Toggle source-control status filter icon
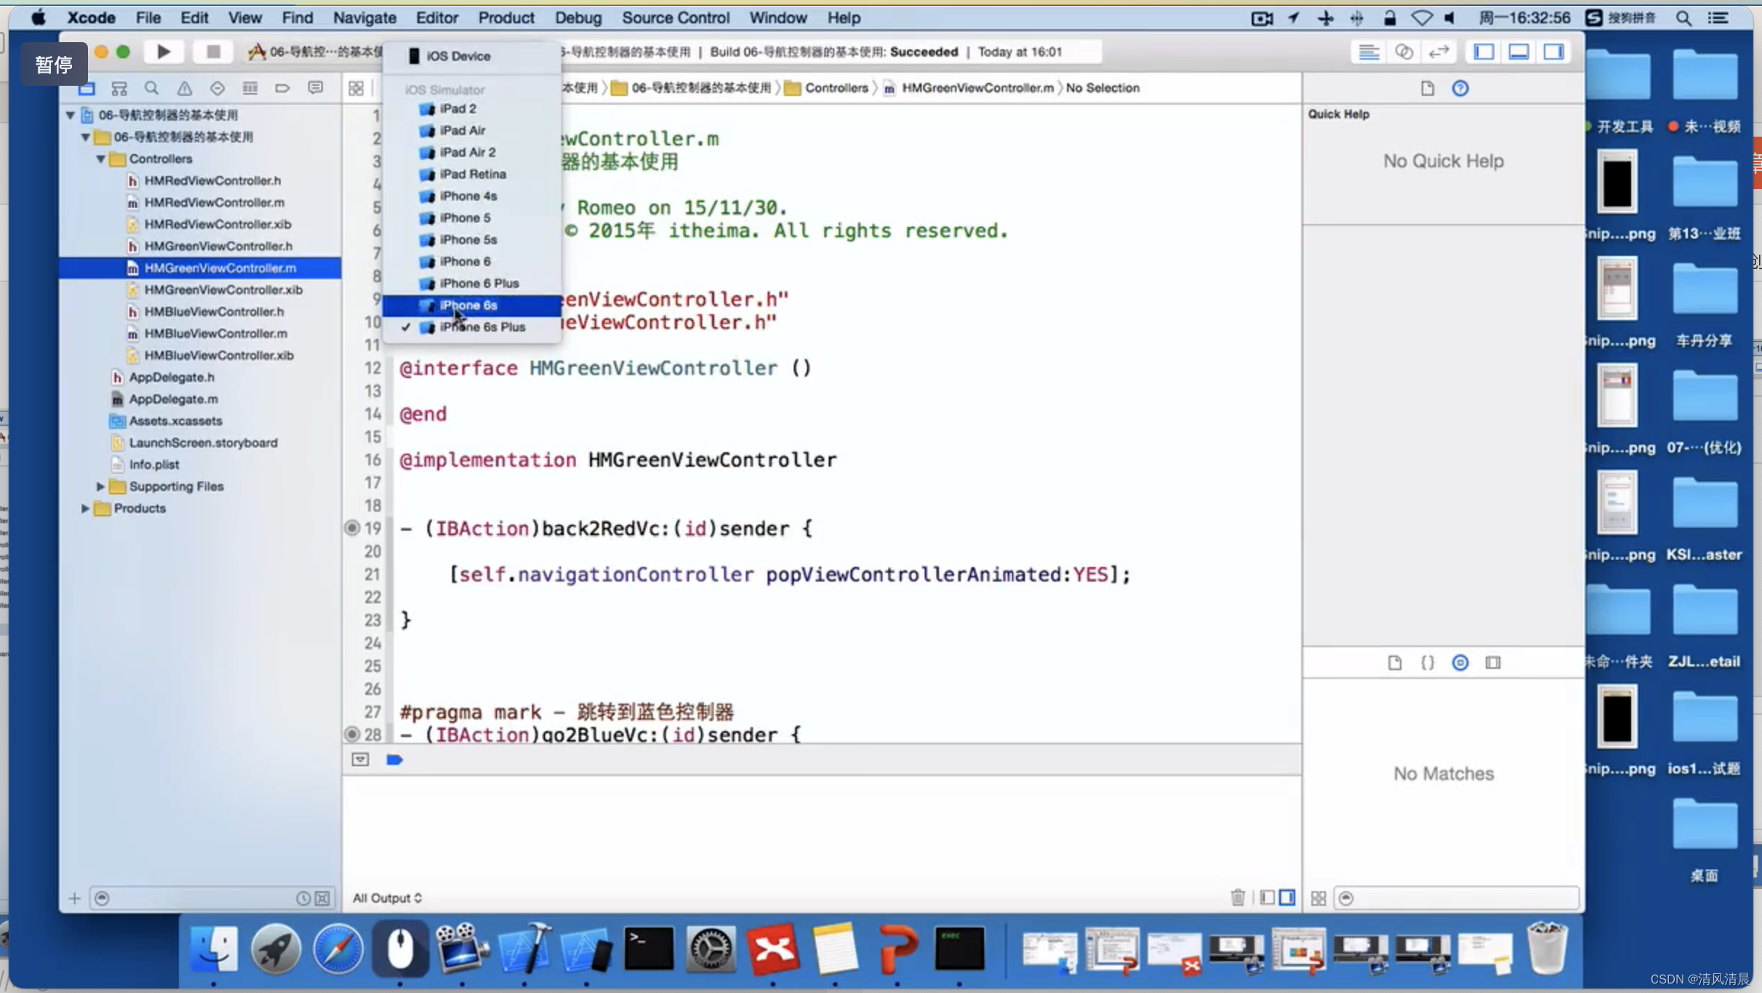Viewport: 1762px width, 993px height. [323, 898]
